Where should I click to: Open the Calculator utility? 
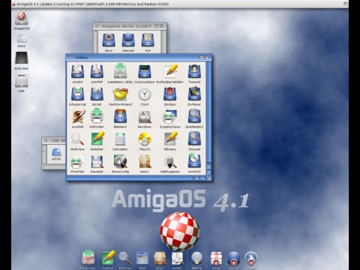click(120, 139)
